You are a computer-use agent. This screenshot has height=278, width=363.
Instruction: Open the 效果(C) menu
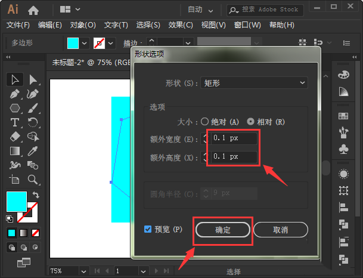point(181,25)
